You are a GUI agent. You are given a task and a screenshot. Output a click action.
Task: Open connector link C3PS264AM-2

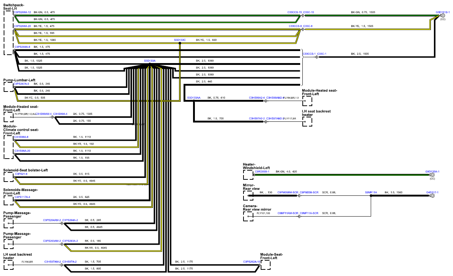(52, 220)
